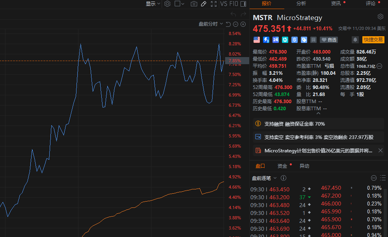Select trade row with price 463.450
The height and width of the screenshot is (237, 388).
pyautogui.click(x=281, y=189)
